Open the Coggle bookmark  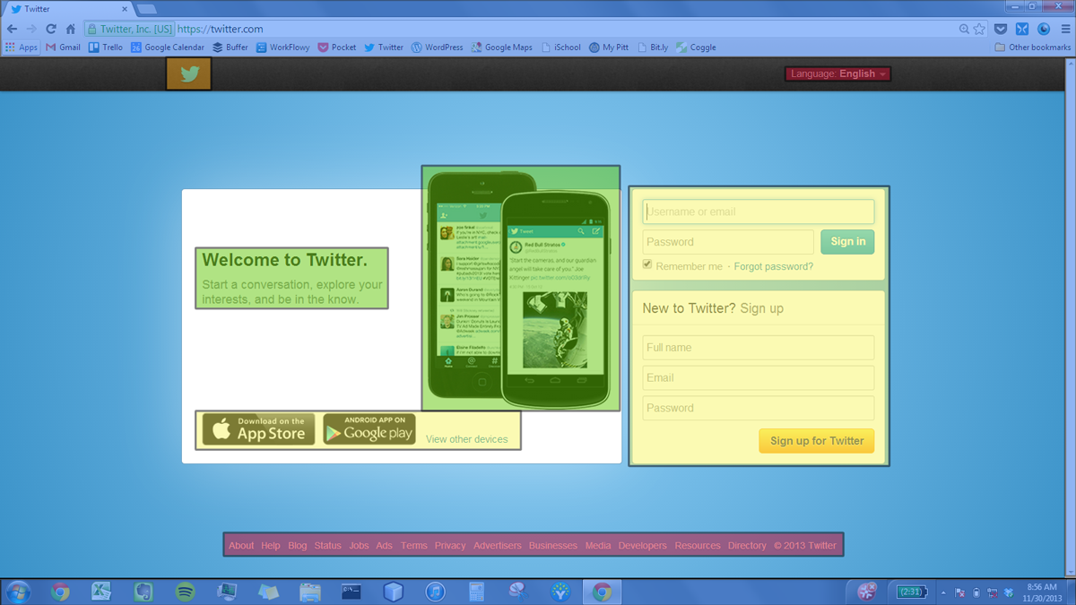(x=696, y=48)
